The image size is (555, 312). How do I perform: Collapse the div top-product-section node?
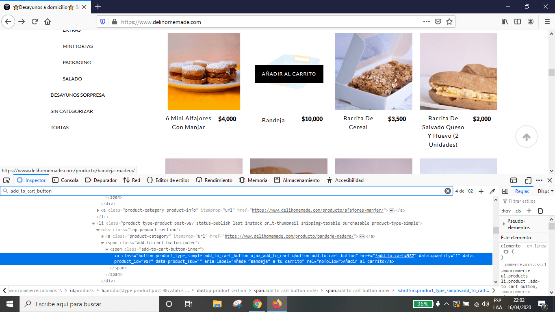point(98,230)
